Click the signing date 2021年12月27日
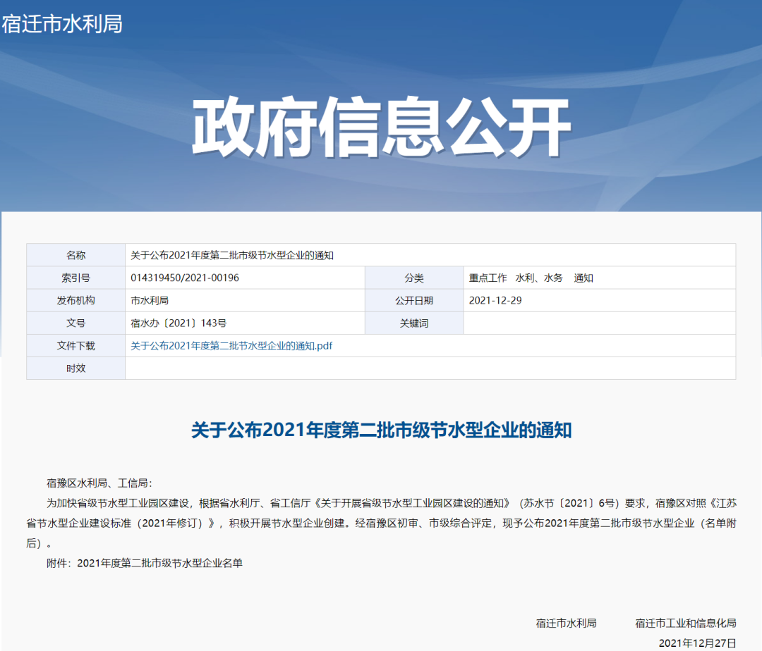762x651 pixels. pyautogui.click(x=697, y=643)
